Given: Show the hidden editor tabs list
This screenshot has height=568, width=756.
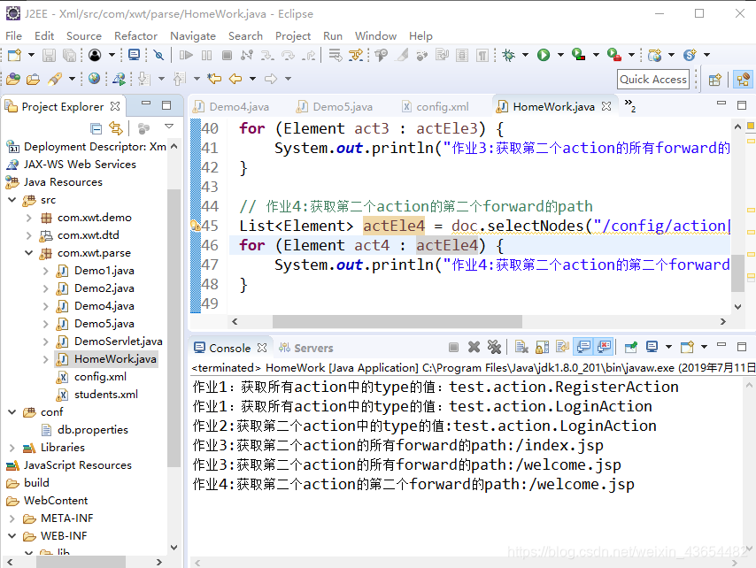Looking at the screenshot, I should click(630, 105).
